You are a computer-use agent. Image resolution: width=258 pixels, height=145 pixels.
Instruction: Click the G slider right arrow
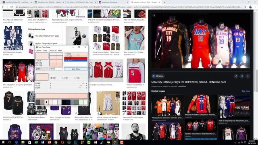click(86, 85)
